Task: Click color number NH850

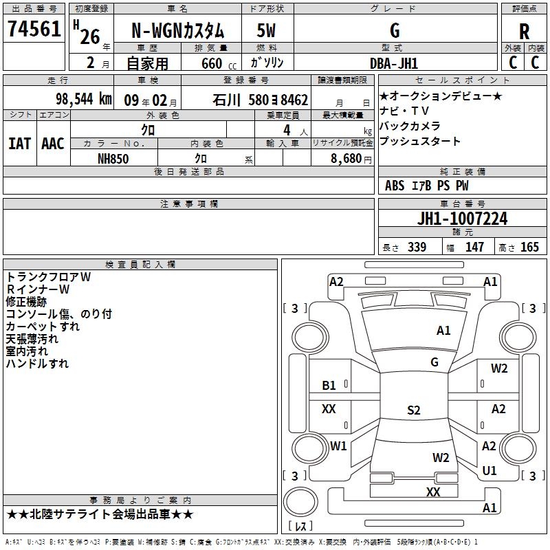Action: tap(113, 159)
